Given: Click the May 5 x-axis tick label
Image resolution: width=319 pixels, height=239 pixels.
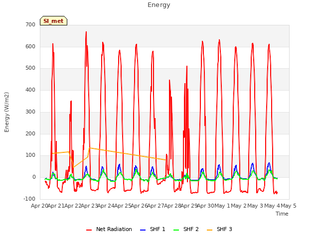Looking at the screenshot, I should coord(289,206).
